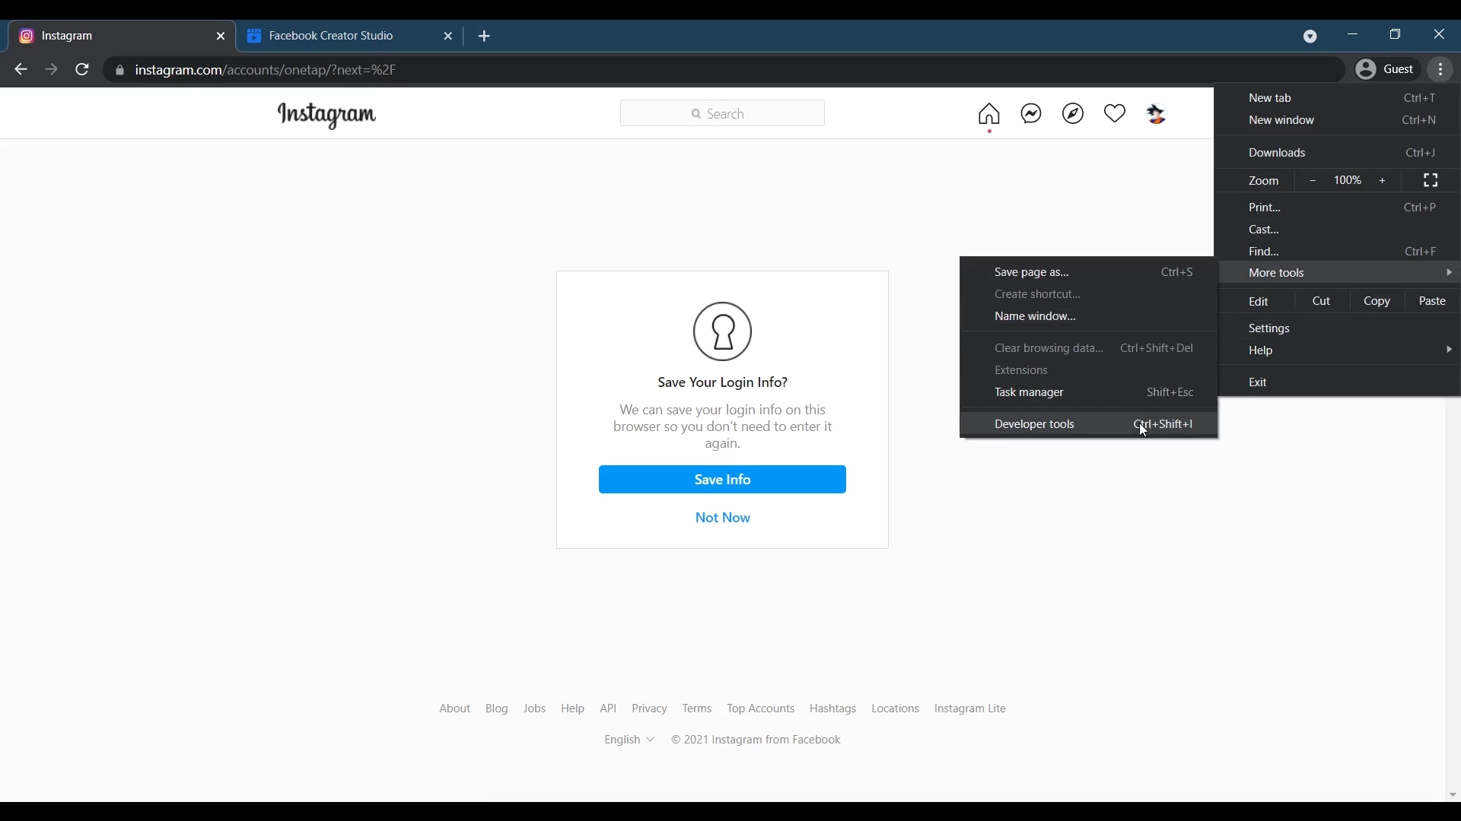This screenshot has height=821, width=1461.
Task: Open Messenger direct messages icon
Action: pyautogui.click(x=1031, y=114)
